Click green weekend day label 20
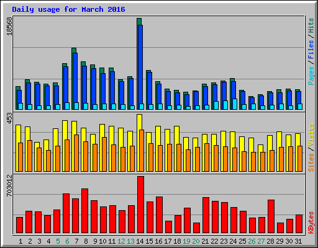The width and height of the screenshot is (318, 248). [196, 241]
